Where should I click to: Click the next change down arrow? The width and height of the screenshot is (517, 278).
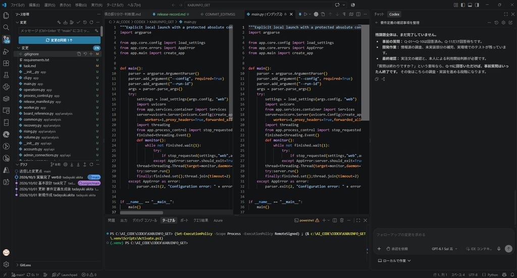(x=337, y=14)
